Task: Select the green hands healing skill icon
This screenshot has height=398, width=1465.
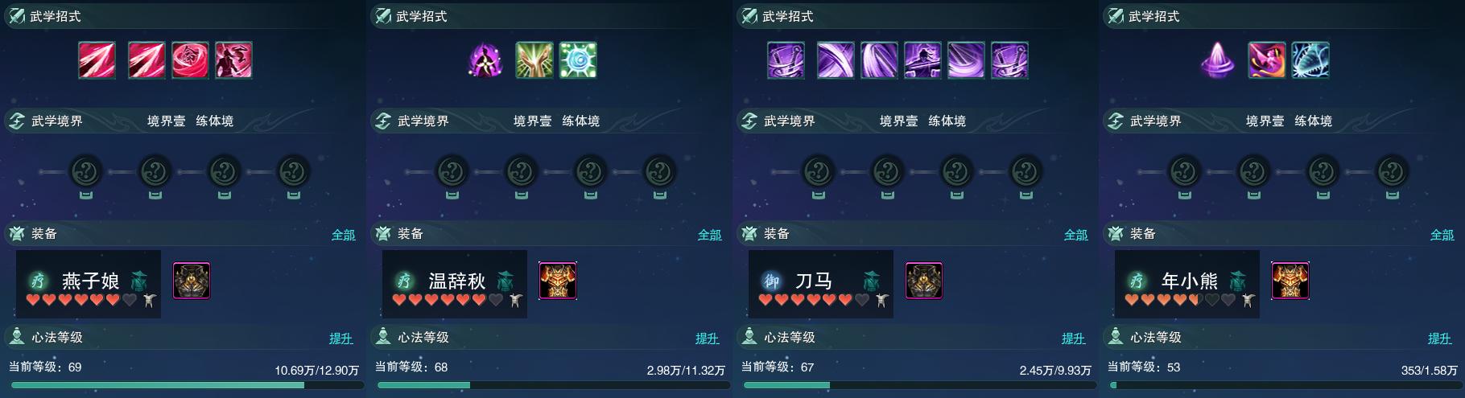Action: (534, 60)
